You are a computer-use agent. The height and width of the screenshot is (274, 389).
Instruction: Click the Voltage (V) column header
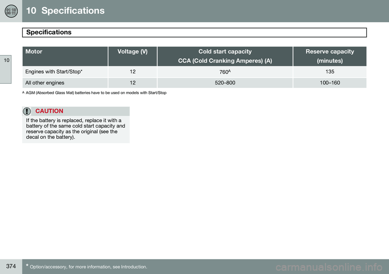pos(133,56)
